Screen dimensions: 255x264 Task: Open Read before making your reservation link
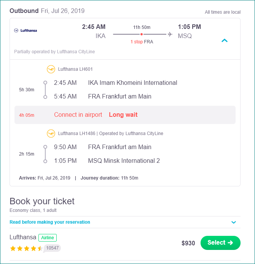pos(50,222)
